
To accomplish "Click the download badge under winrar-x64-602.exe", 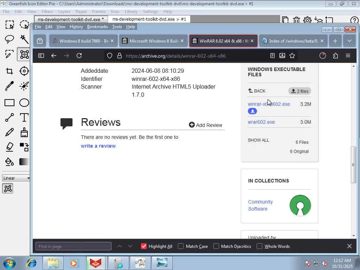I will [x=252, y=111].
